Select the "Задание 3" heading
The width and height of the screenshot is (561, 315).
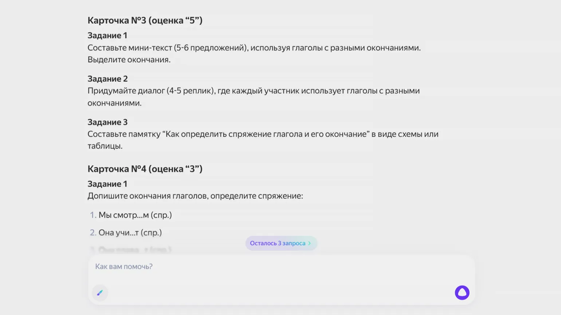click(107, 122)
